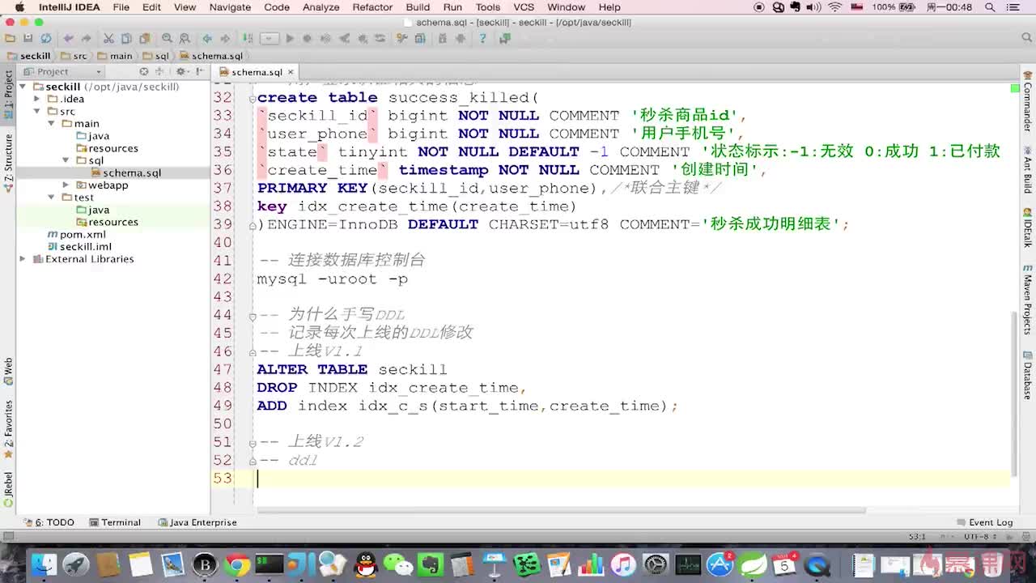Collapse the src folder
This screenshot has width=1036, height=583.
pos(37,111)
